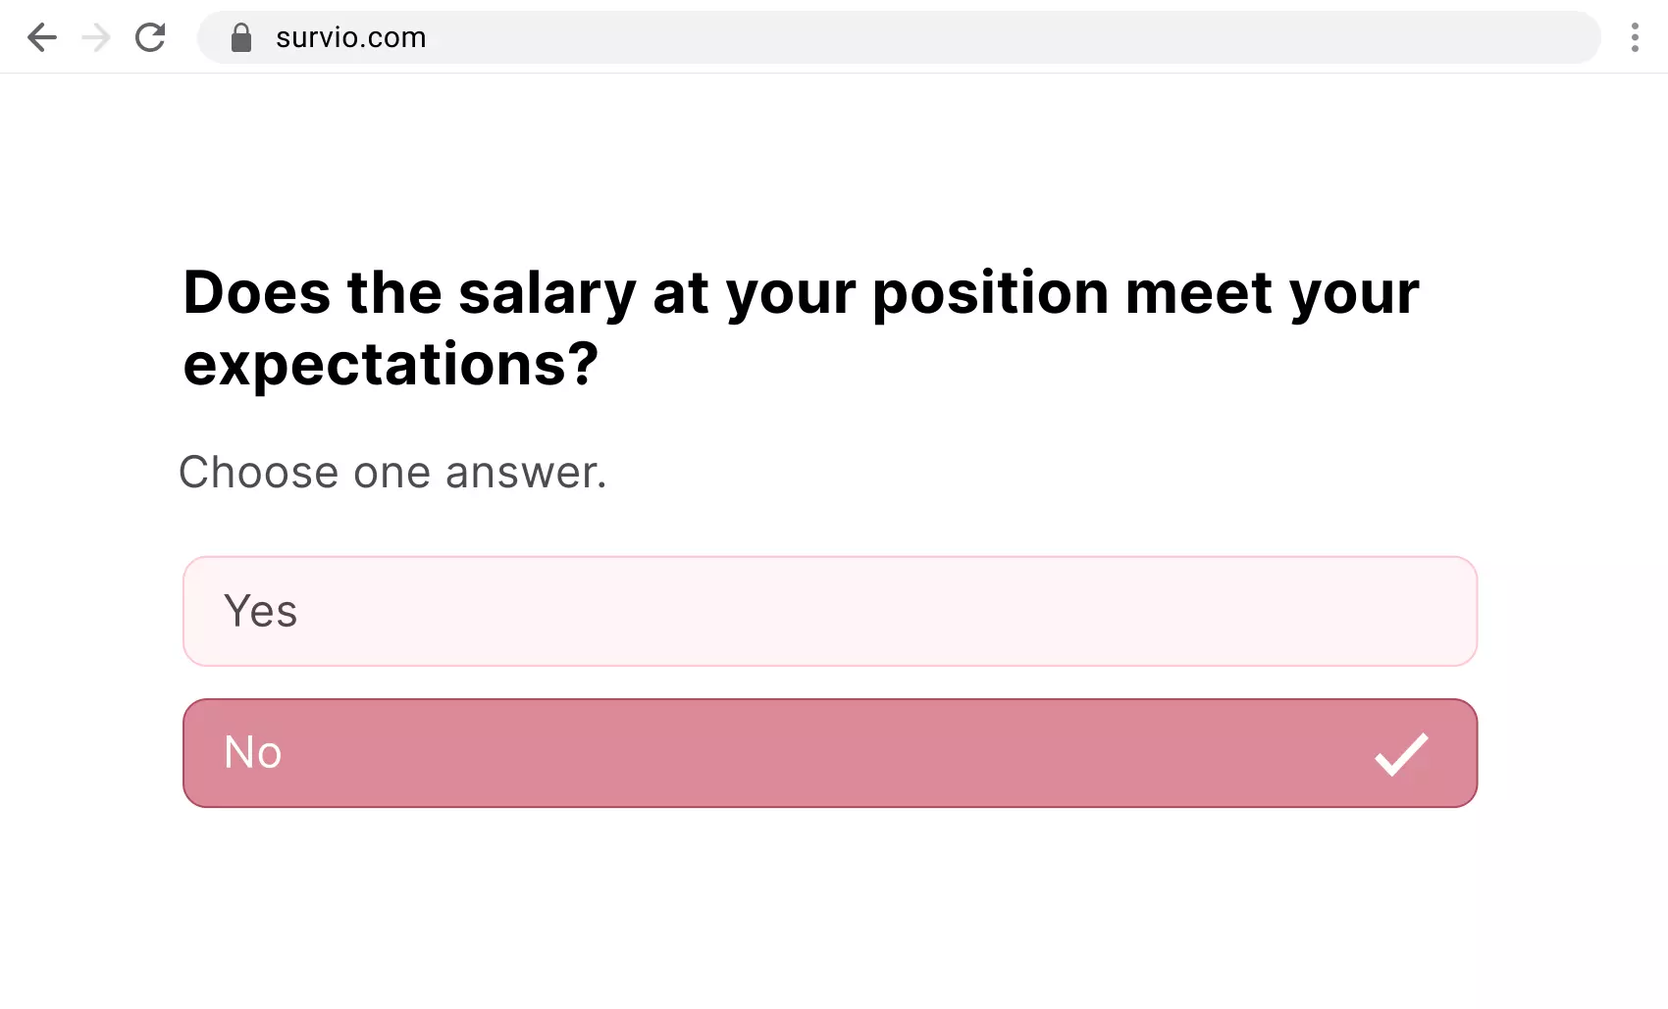Click the survio.com address bar
The height and width of the screenshot is (1009, 1668).
click(785, 37)
